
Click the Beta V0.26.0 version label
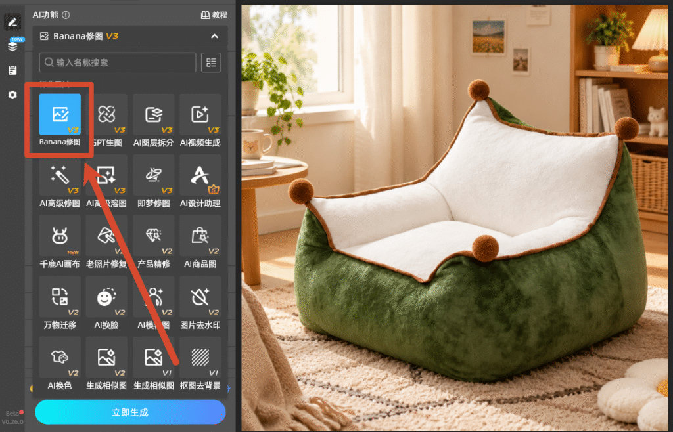click(12, 418)
